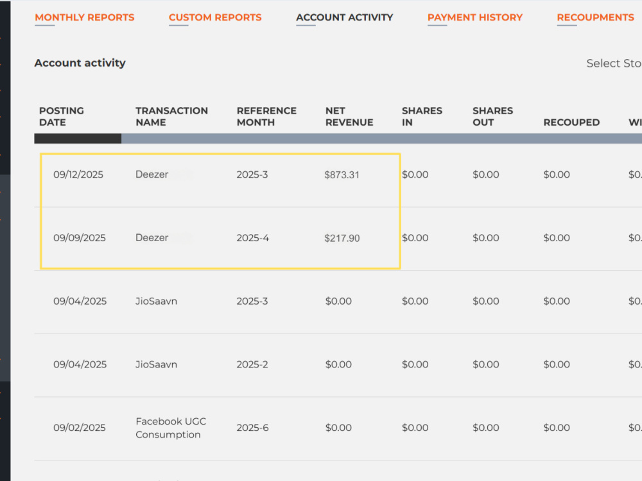
Task: Click the 2025-6 reference month cell
Action: [x=252, y=428]
